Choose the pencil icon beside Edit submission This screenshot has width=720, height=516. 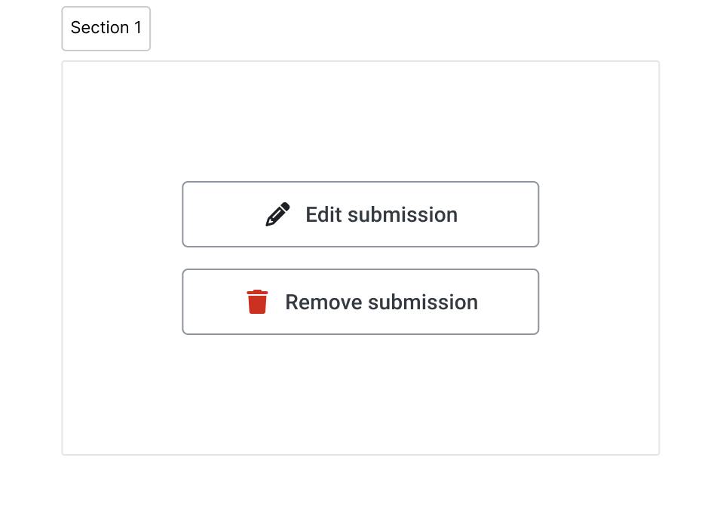coord(277,214)
